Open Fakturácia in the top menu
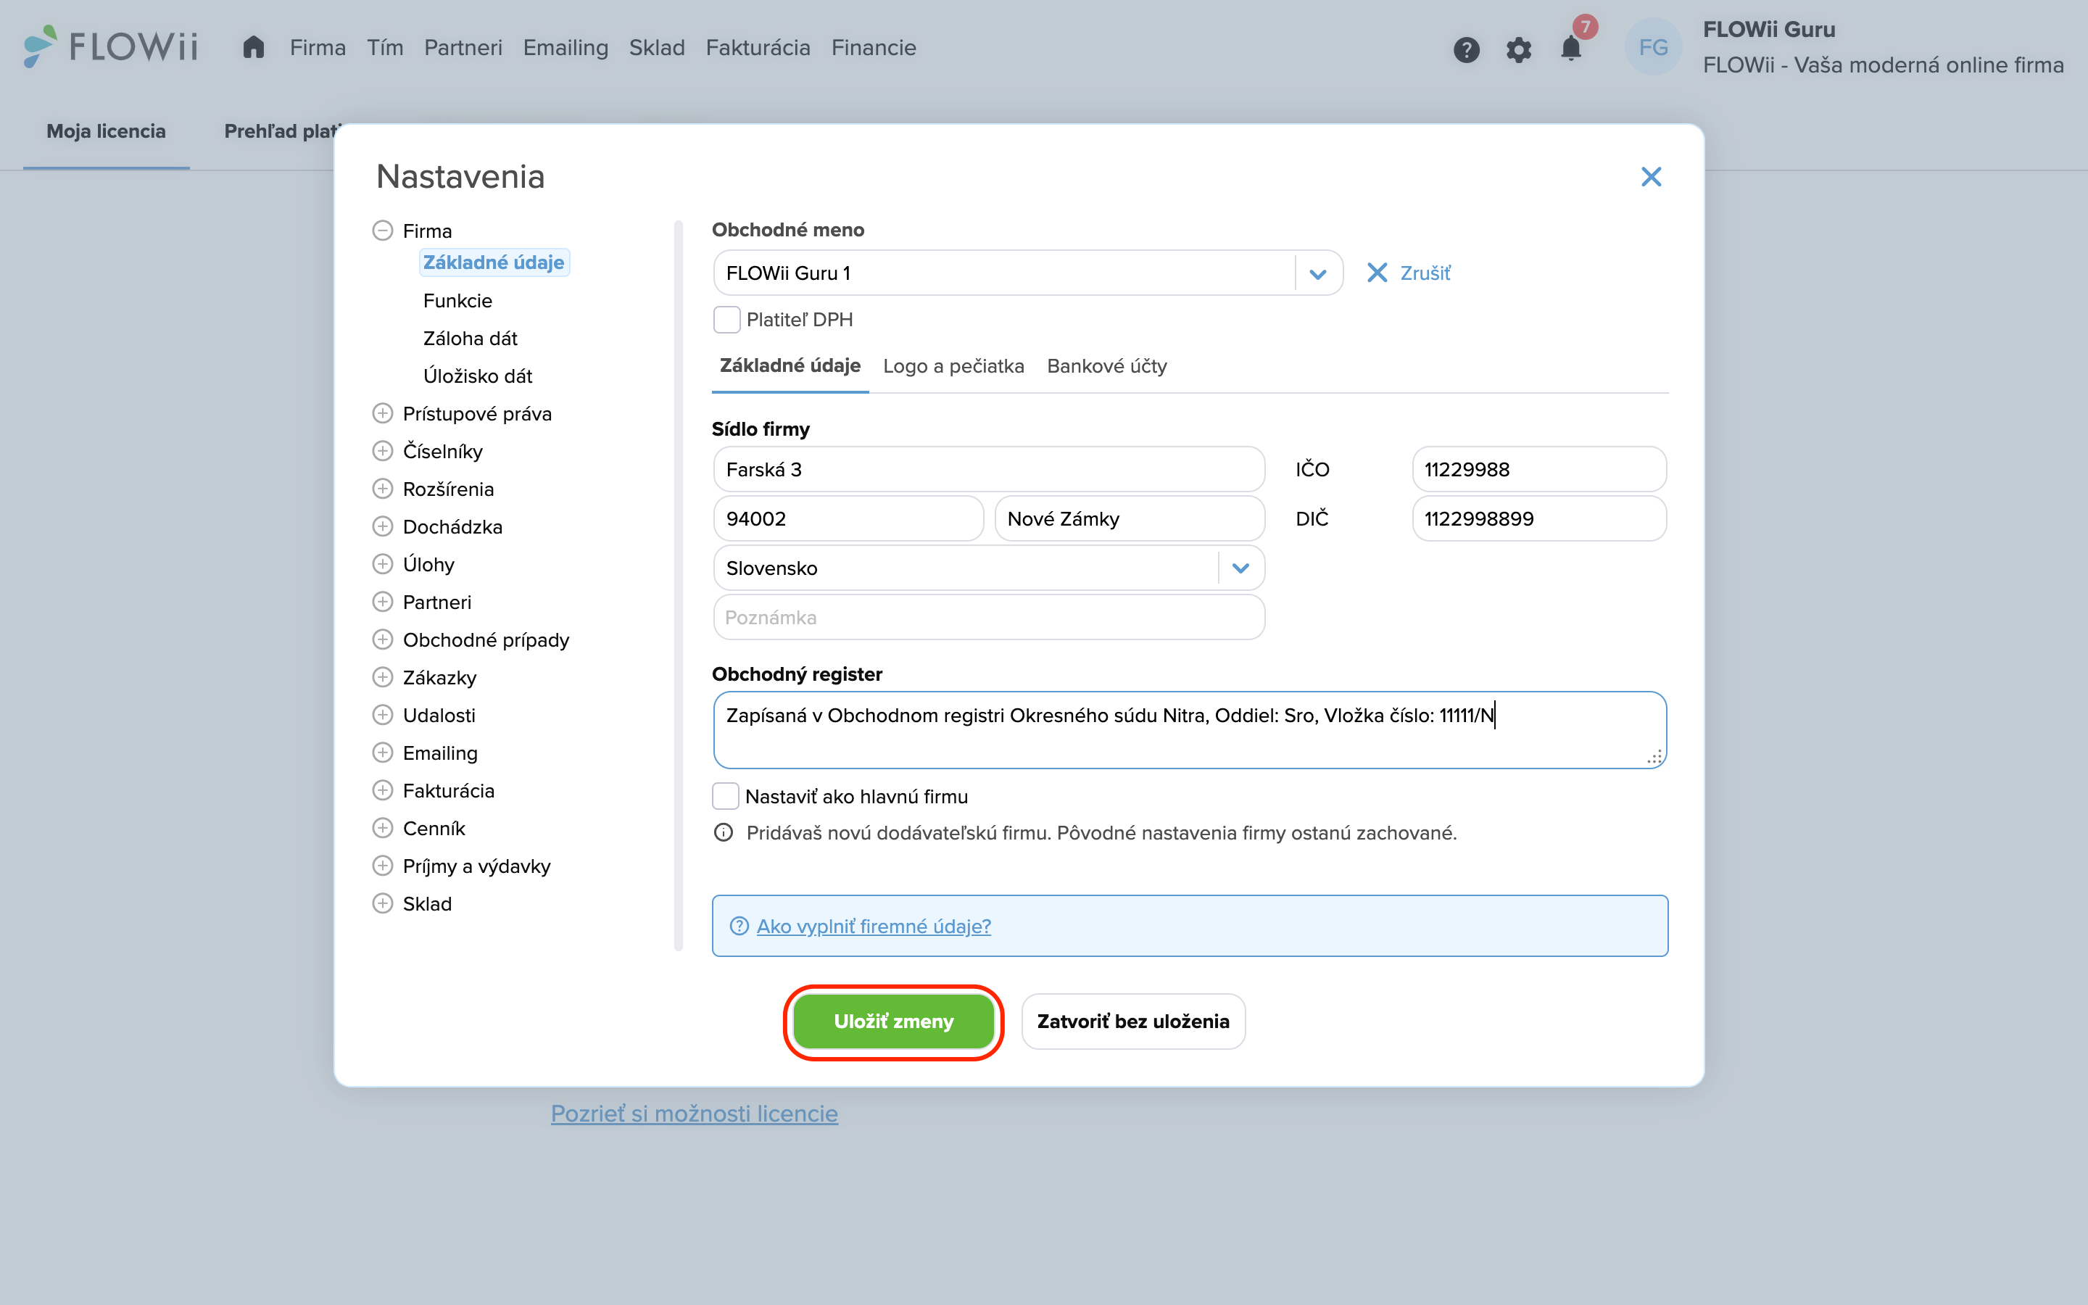2088x1305 pixels. point(758,47)
